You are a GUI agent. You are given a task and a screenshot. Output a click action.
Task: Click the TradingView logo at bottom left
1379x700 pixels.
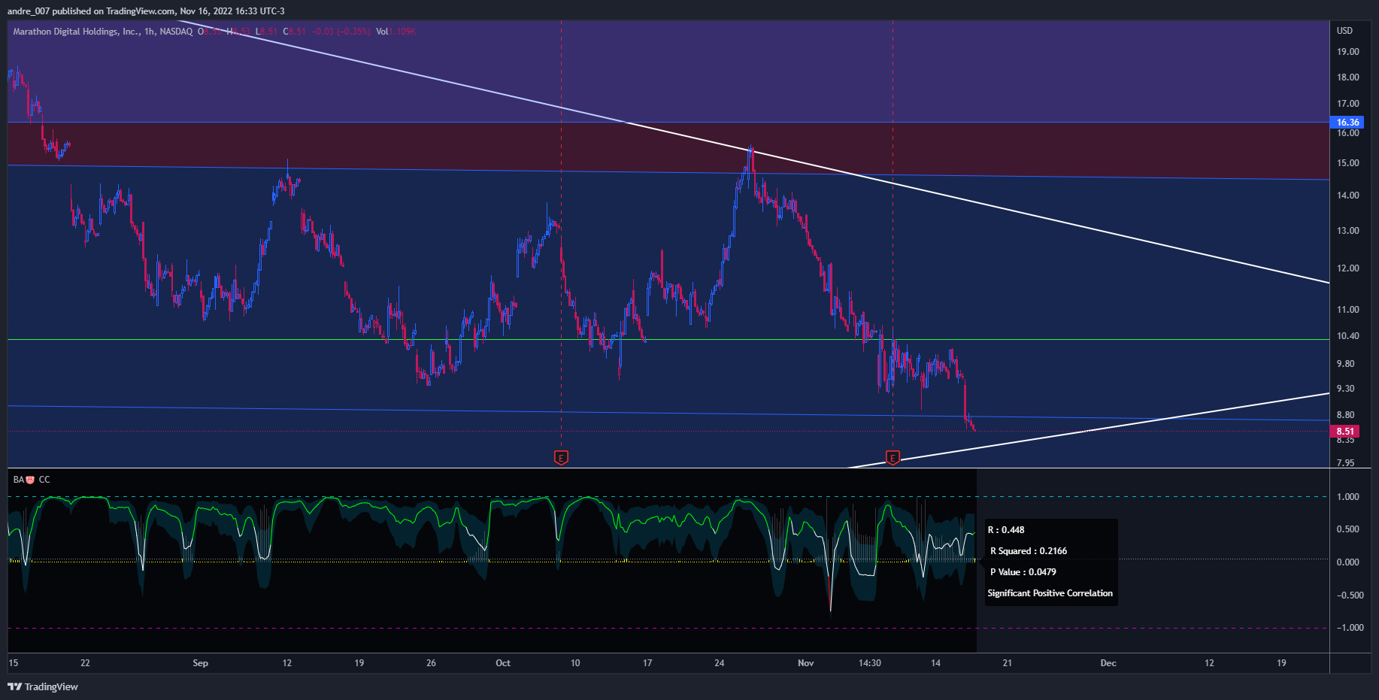point(43,686)
